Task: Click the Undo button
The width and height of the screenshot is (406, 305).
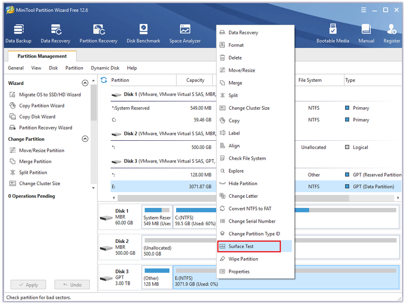Action: click(72, 285)
